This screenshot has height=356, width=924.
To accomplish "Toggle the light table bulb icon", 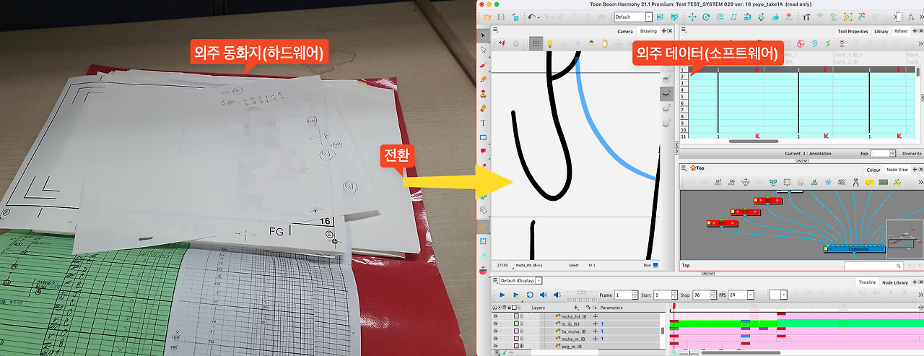I will [549, 43].
